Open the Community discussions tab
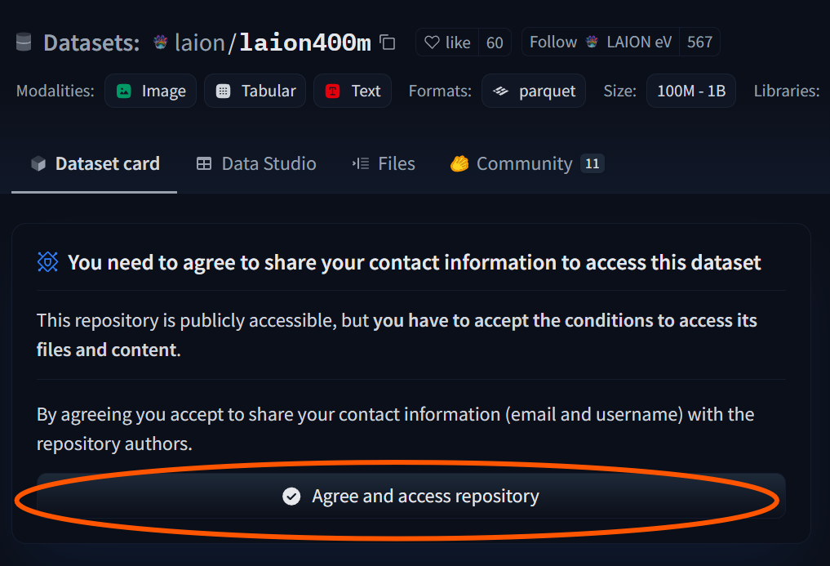 coord(523,163)
